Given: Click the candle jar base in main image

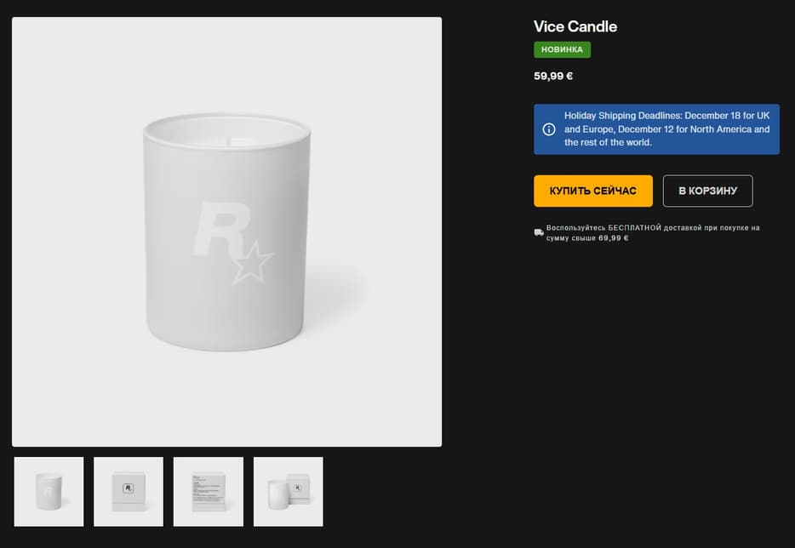Looking at the screenshot, I should coord(226,339).
